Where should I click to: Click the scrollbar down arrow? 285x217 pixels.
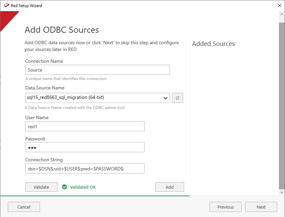(x=282, y=192)
